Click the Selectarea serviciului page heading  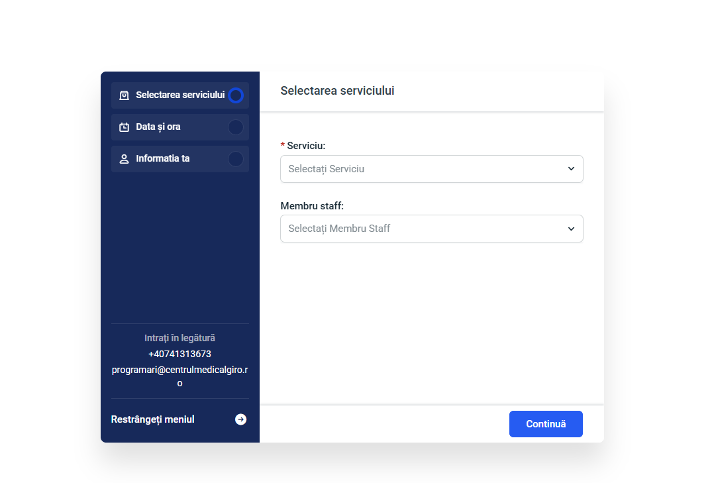pos(337,91)
